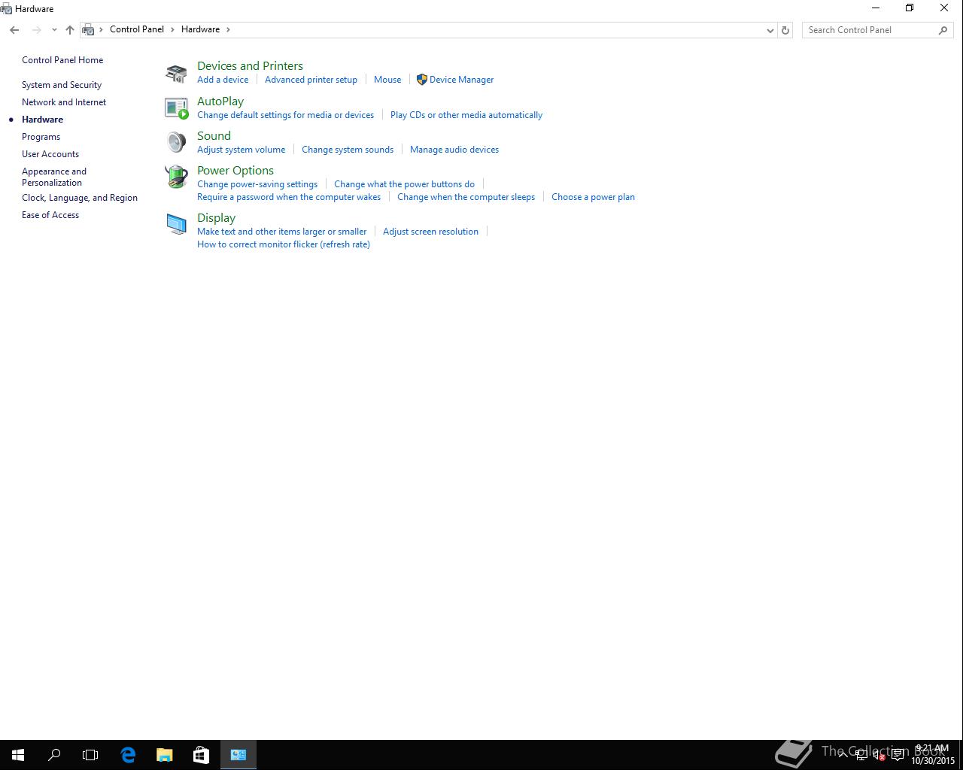This screenshot has width=963, height=770.
Task: Open User Accounts category
Action: pyautogui.click(x=50, y=154)
